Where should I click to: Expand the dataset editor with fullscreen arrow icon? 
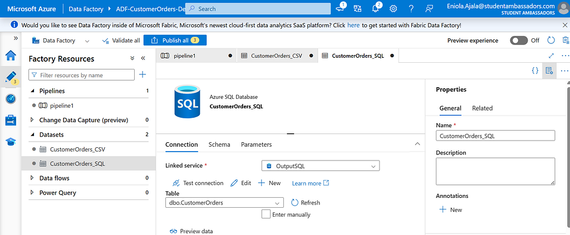click(551, 56)
